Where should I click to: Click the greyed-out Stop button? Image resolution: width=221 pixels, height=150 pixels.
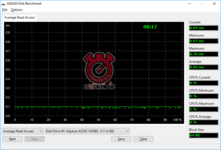point(34,139)
